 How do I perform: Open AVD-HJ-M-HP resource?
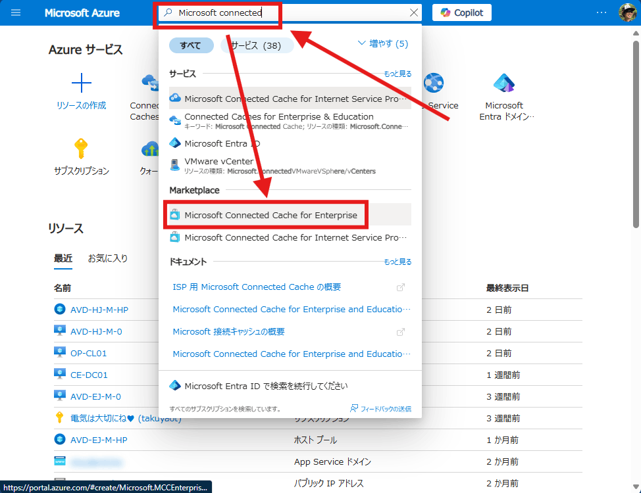pyautogui.click(x=99, y=310)
